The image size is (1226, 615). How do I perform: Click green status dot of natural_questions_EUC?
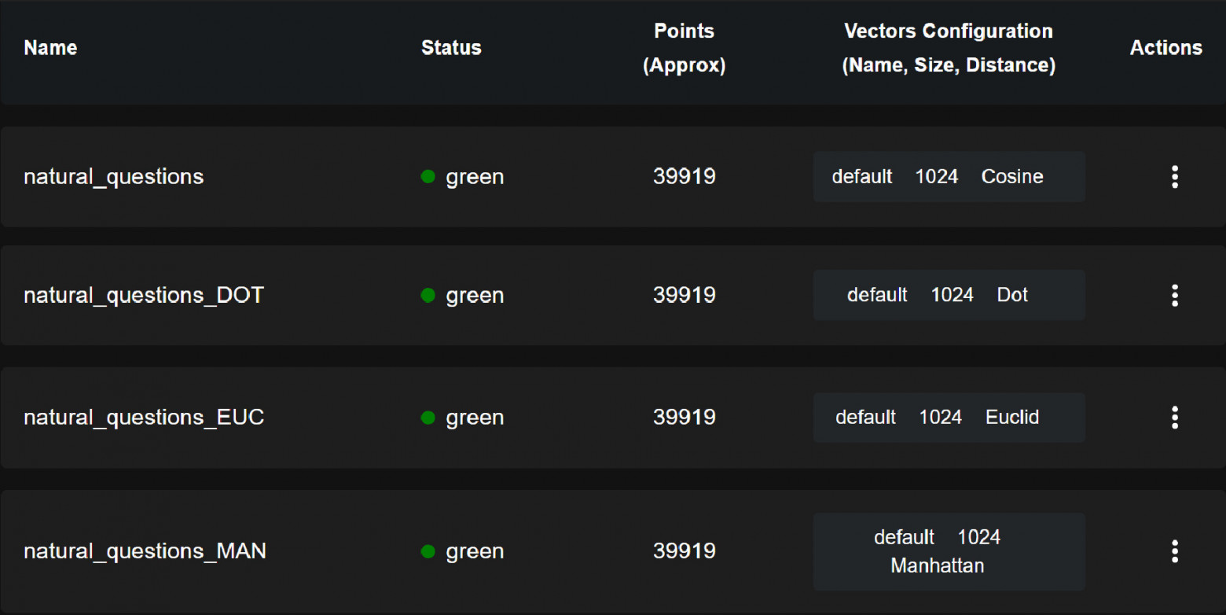428,418
